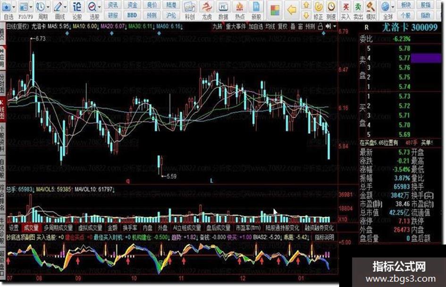446x287 pixels.
Task: Click the yellow down arrow icon
Action: click(x=306, y=15)
